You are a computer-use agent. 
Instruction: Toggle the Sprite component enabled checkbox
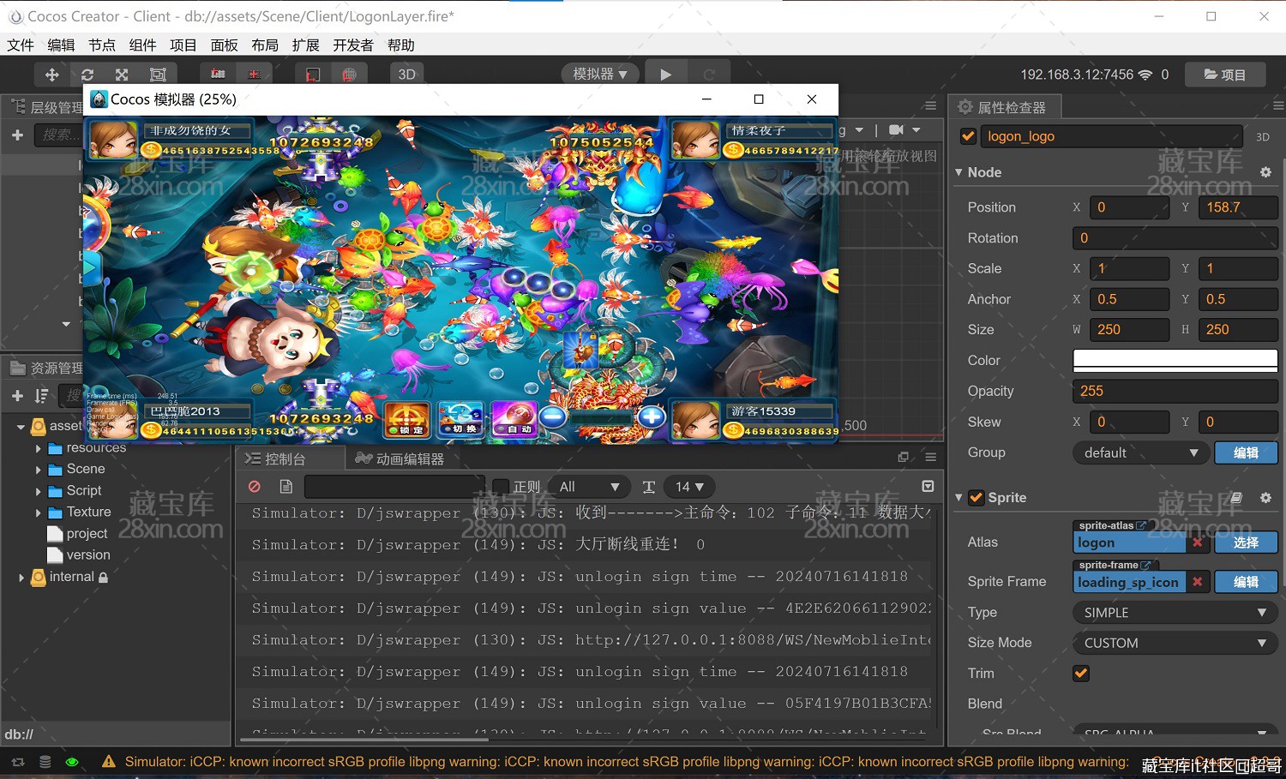coord(976,497)
